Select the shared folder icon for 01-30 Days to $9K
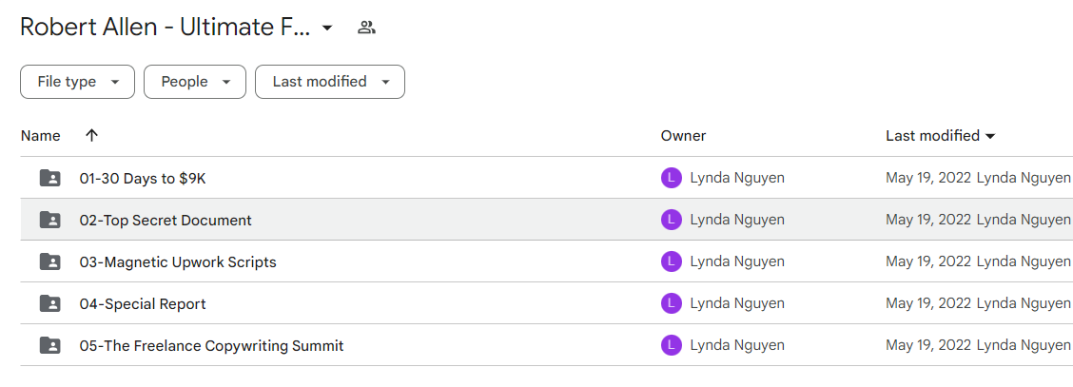This screenshot has height=387, width=1073. tap(50, 179)
